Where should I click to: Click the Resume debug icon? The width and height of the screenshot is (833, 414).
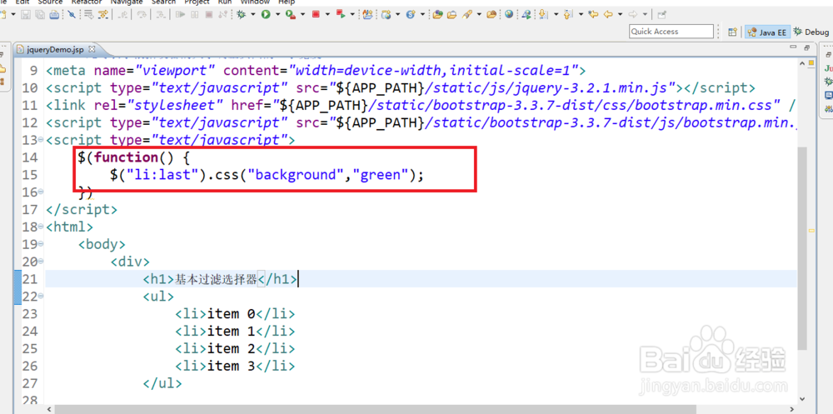point(180,14)
